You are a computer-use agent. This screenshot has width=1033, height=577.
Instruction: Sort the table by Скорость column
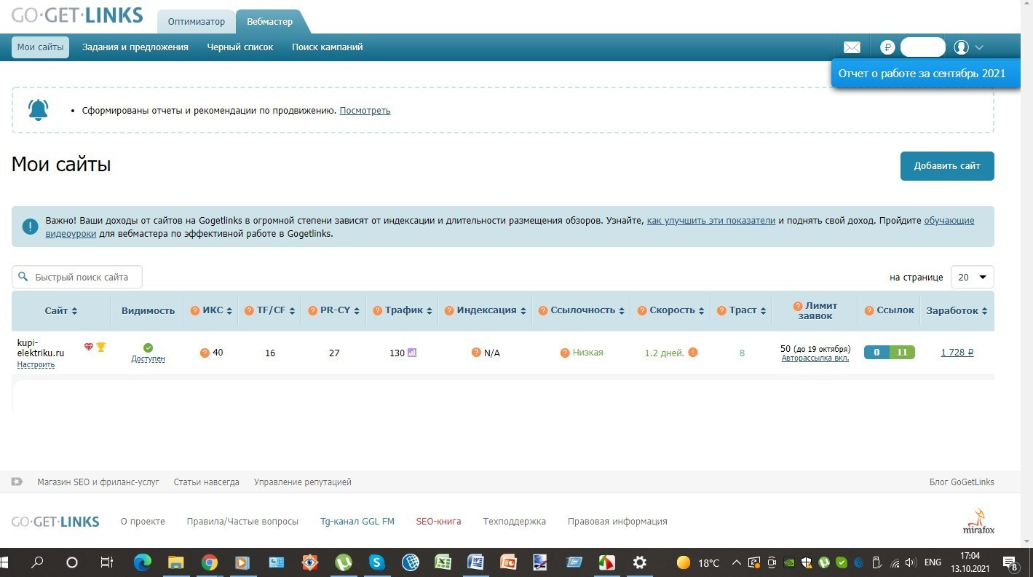pyautogui.click(x=701, y=311)
